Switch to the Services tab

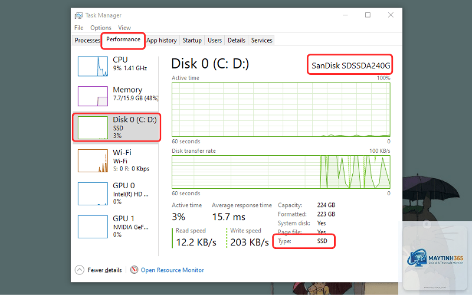(x=261, y=40)
